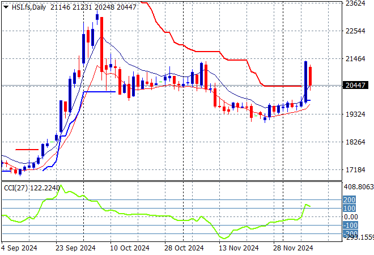Screen dimensions: 374x255
Task: Click the 10 Oct 2024 date label
Action: [130, 248]
